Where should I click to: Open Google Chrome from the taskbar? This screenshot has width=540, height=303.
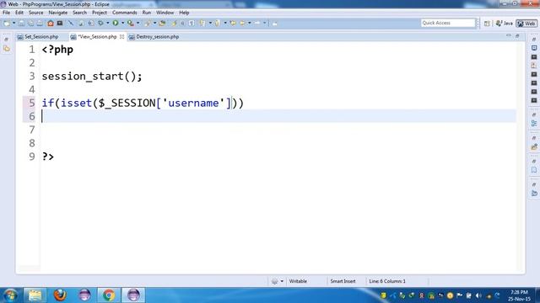109,295
